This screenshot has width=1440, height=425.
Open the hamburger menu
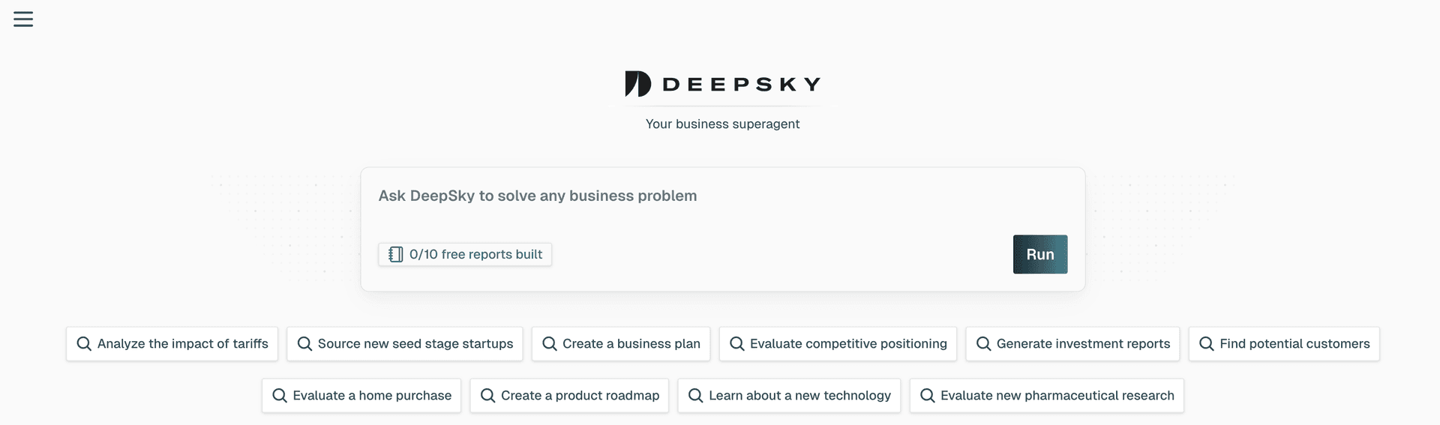[x=23, y=19]
